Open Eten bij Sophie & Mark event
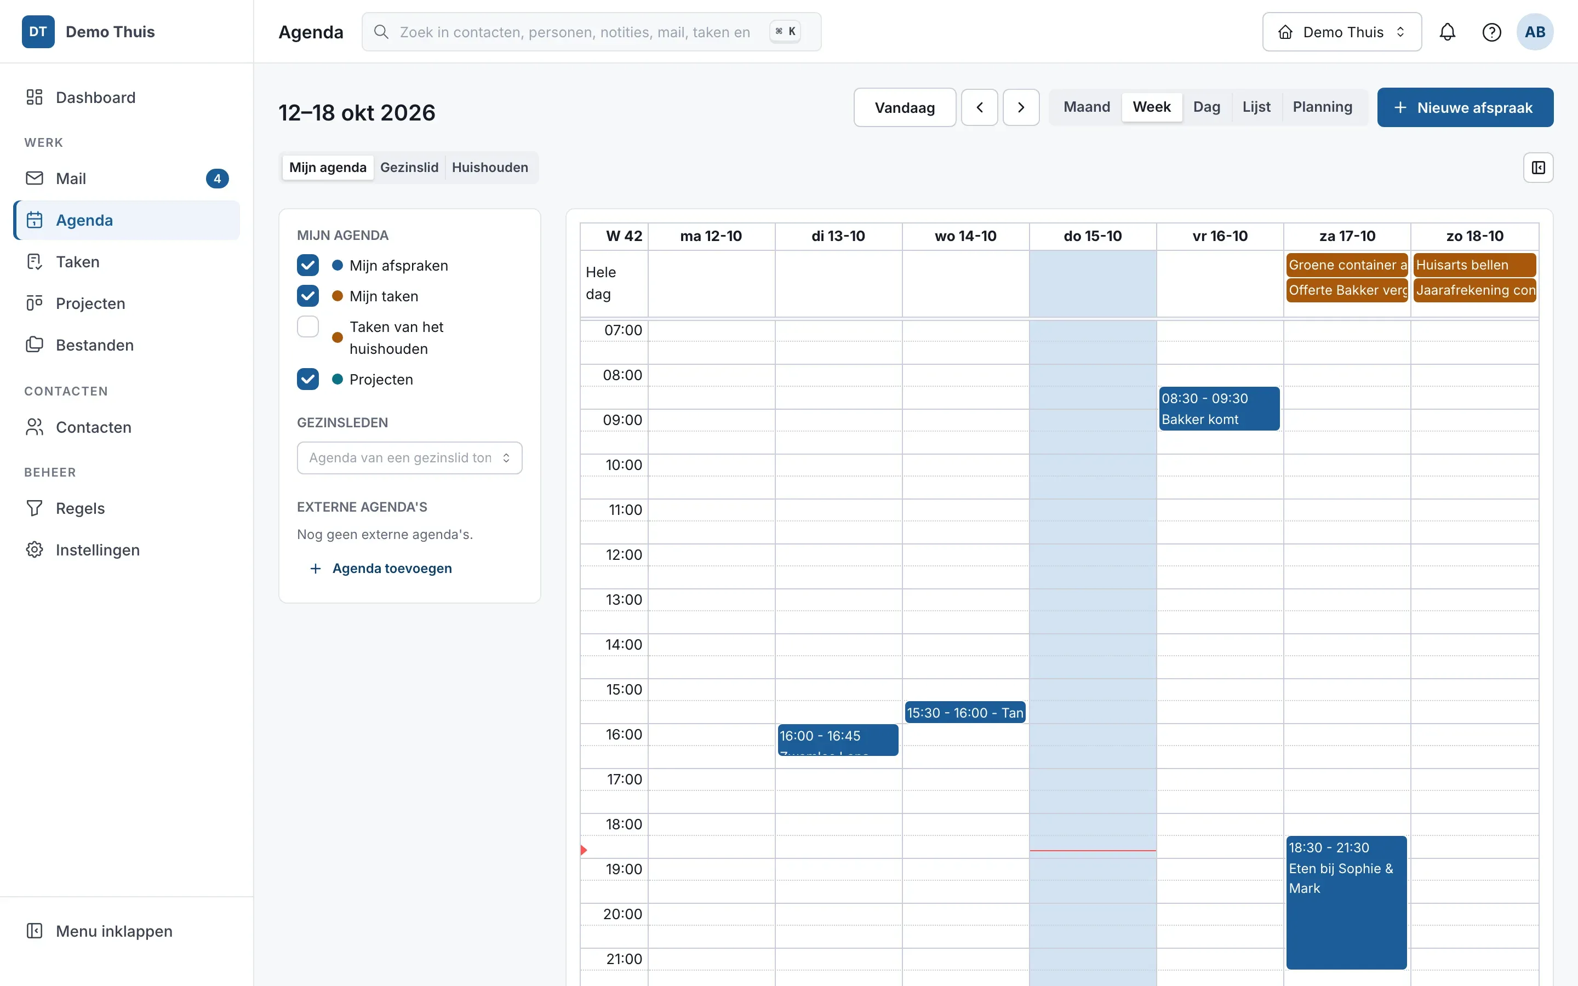Viewport: 1578px width, 986px height. click(x=1346, y=903)
